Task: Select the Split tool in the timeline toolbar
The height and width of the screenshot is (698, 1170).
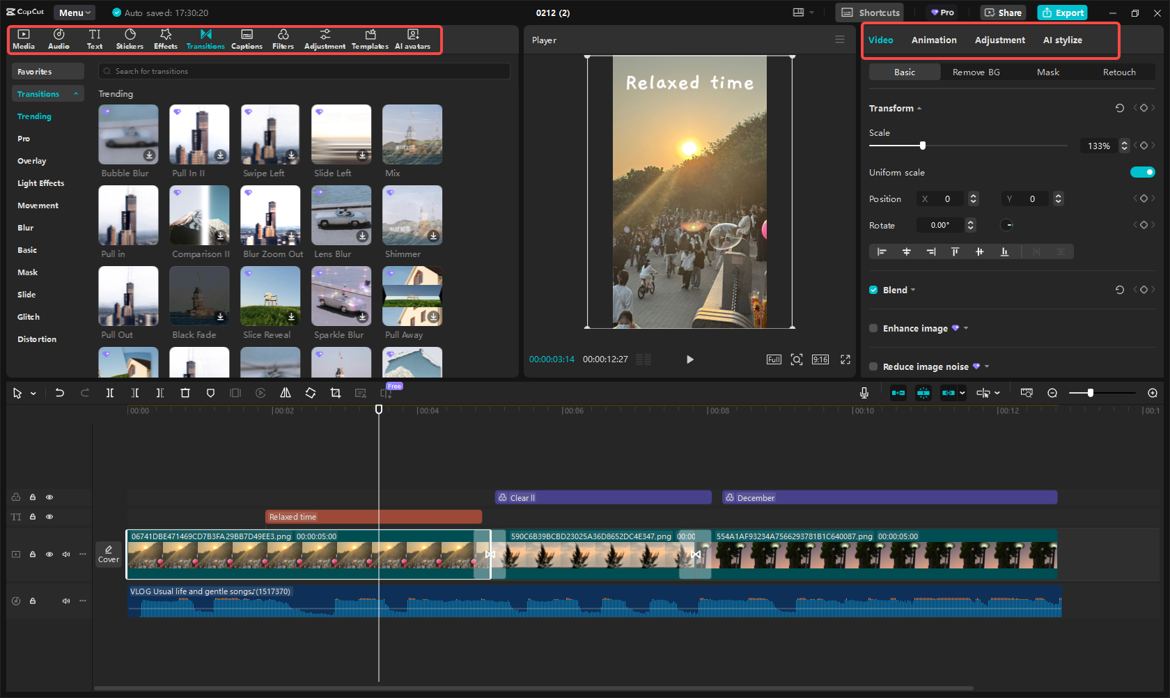Action: (x=109, y=392)
